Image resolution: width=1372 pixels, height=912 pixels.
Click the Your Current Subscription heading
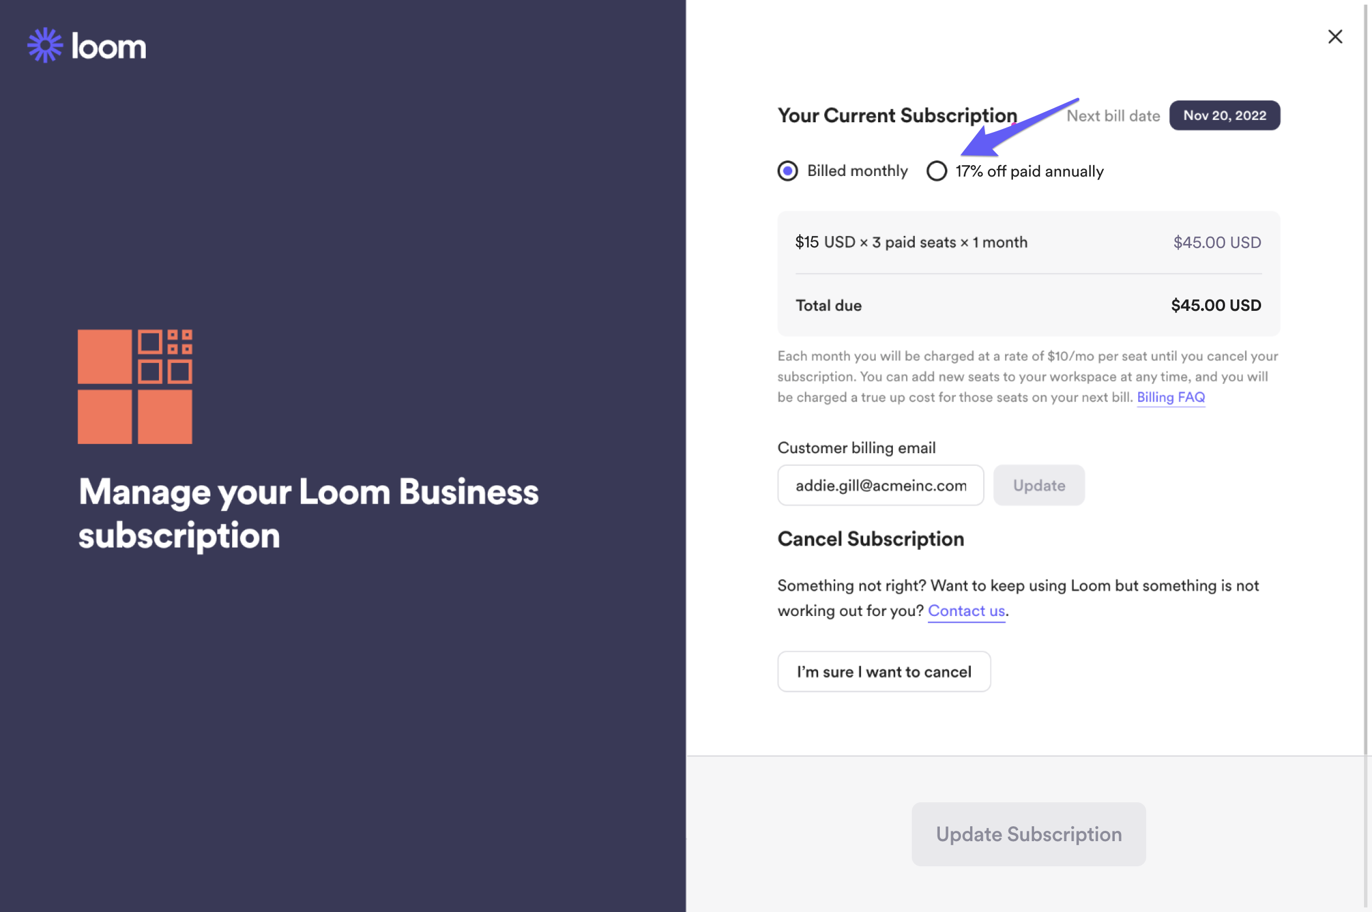click(x=897, y=115)
